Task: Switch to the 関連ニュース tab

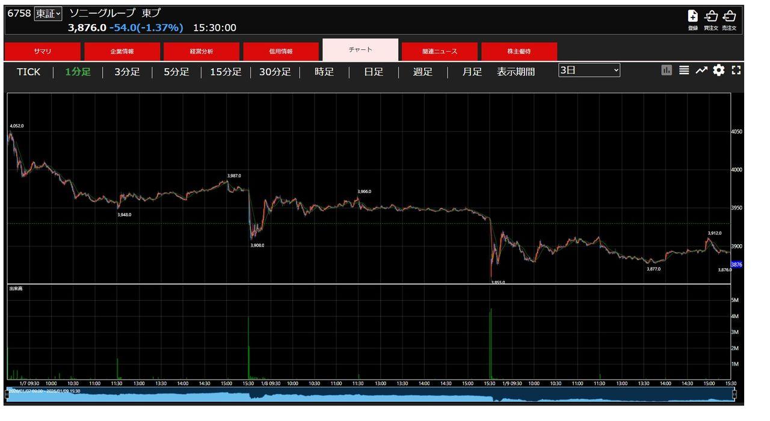Action: 440,52
